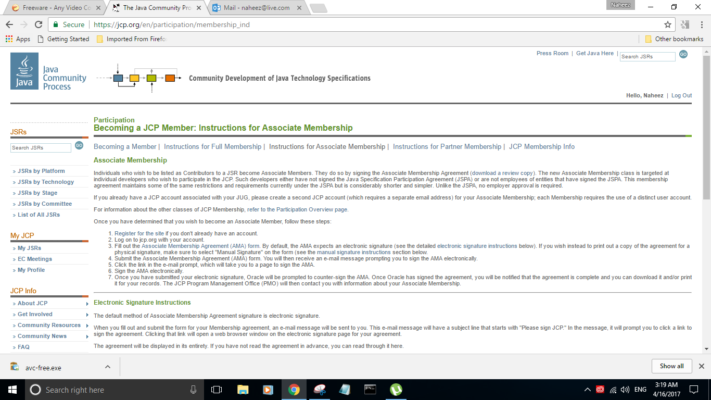The width and height of the screenshot is (711, 400).
Task: Open the Becoming a Member page
Action: [x=125, y=147]
